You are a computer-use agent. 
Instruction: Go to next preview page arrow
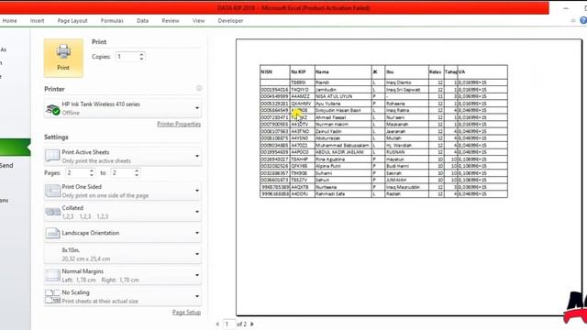(252, 324)
